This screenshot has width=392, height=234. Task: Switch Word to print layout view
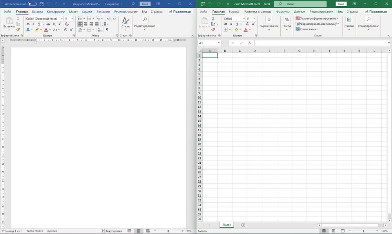click(x=138, y=231)
